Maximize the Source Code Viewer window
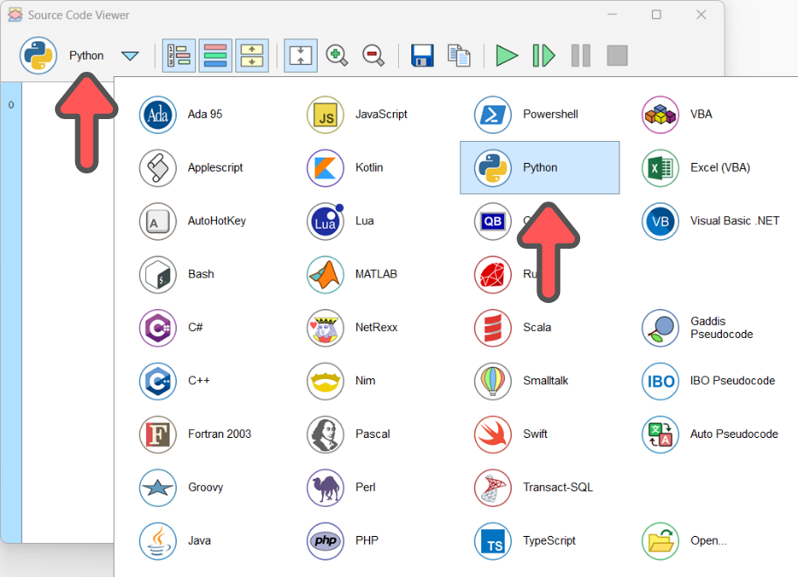Screen dimensions: 798x578 tap(656, 15)
